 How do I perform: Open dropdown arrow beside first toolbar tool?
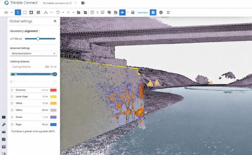(12, 12)
